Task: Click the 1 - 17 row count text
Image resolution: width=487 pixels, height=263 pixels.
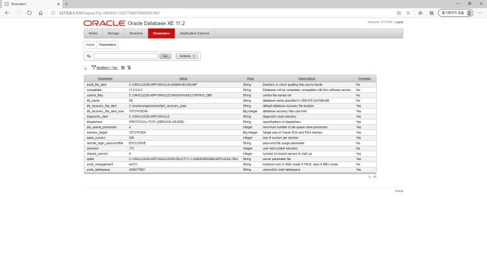Action: [372, 177]
